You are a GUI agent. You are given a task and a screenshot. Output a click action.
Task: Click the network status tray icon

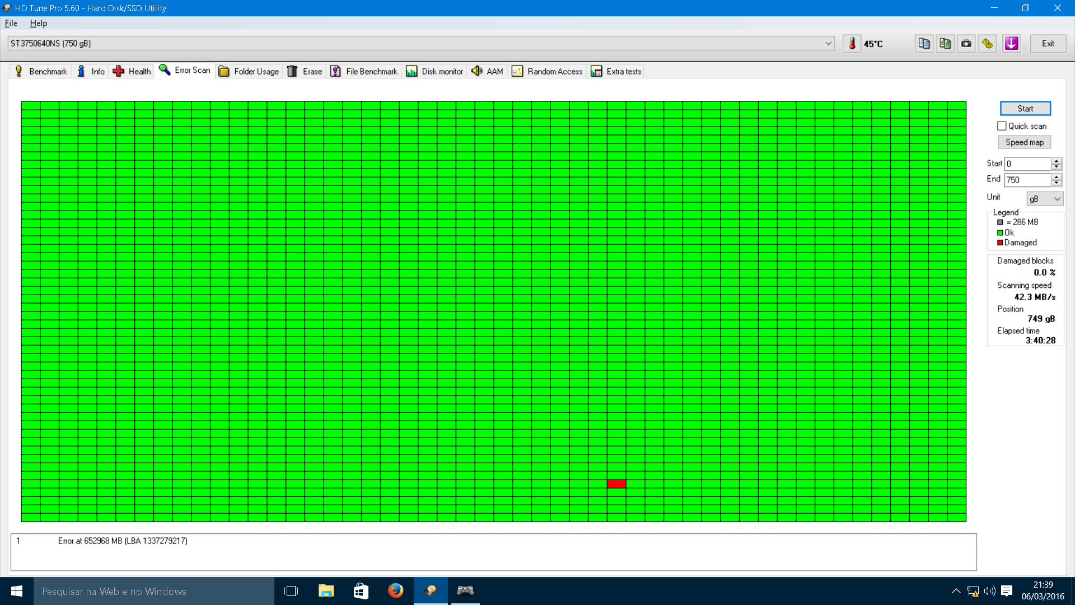click(x=973, y=591)
